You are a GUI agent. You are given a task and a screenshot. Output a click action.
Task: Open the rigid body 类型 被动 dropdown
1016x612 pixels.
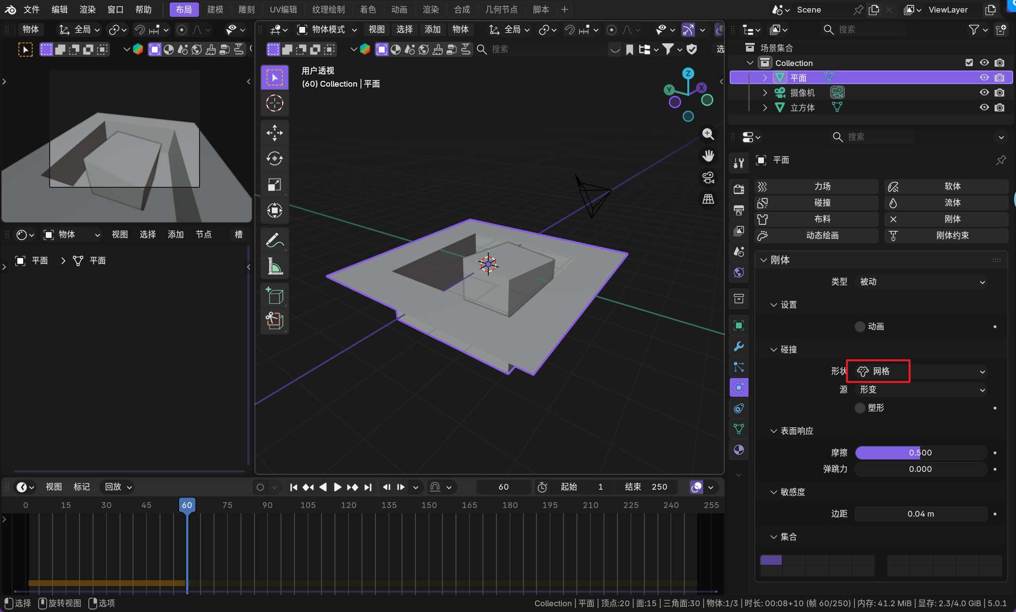[921, 282]
